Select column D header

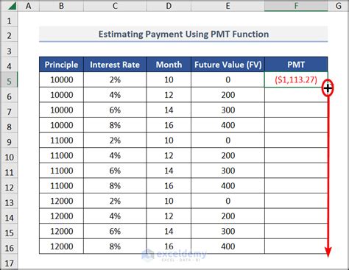click(x=169, y=6)
